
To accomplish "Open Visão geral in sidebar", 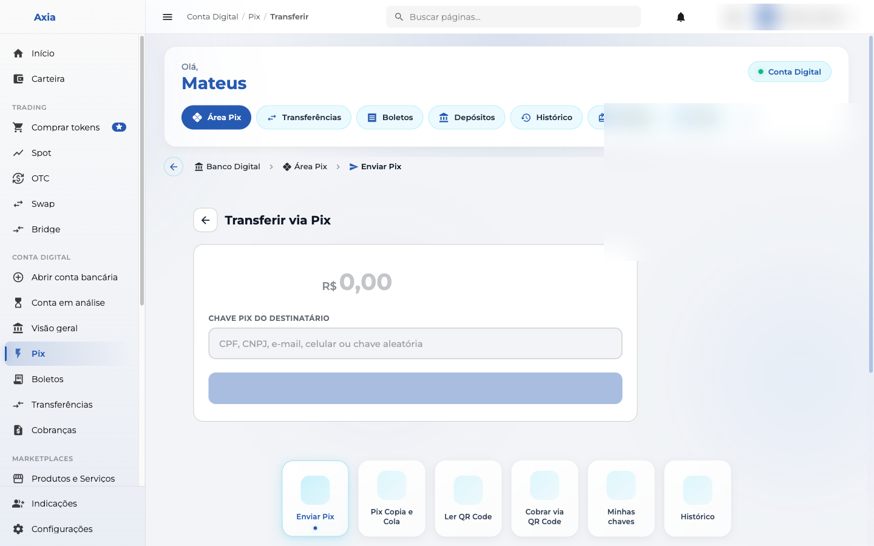I will [x=69, y=328].
